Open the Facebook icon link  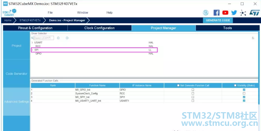(x=216, y=13)
